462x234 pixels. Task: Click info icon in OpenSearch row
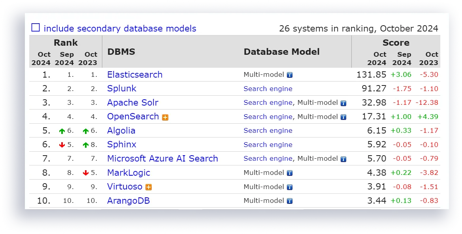pos(343,117)
